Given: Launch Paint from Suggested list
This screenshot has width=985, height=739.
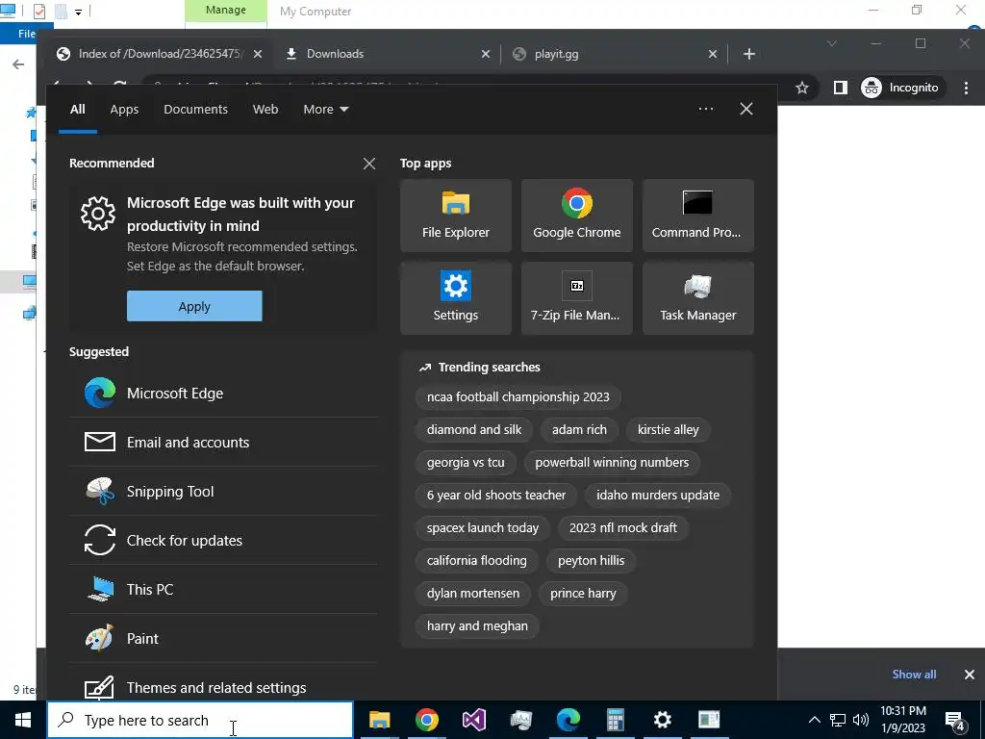Looking at the screenshot, I should click(x=223, y=638).
